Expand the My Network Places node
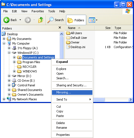The image size is (134, 138). click(x=4, y=99)
